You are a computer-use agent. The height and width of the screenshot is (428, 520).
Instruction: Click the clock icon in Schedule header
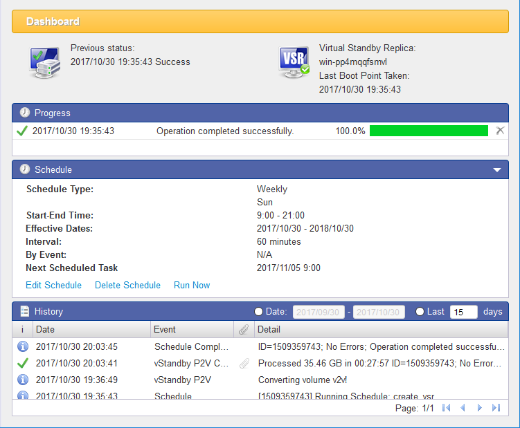tap(24, 169)
